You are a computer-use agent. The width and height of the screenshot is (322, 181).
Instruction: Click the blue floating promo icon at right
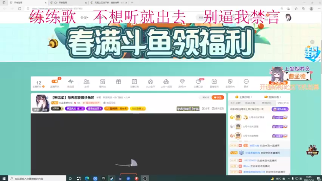312,53
